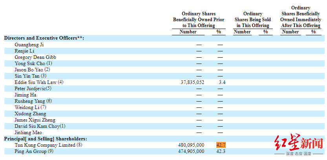The image size is (327, 160).
Task: Click Jason Bo Yao (2)
Action: coord(32,69)
